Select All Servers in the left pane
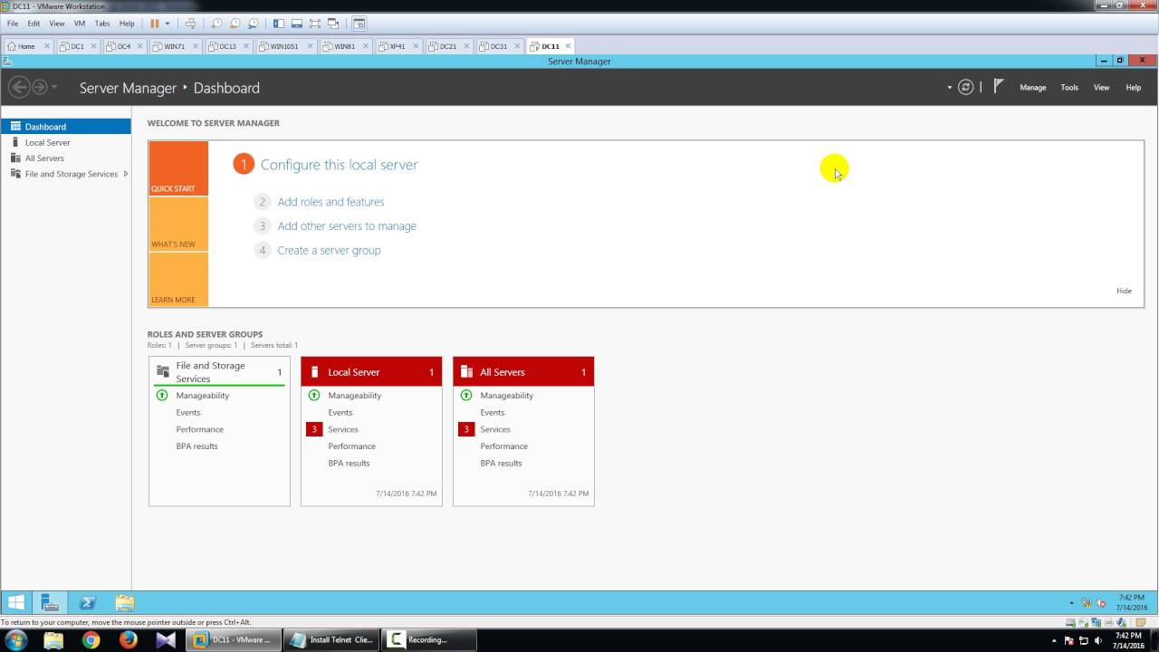 (x=66, y=158)
